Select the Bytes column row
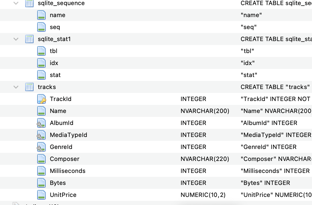Image resolution: width=312 pixels, height=205 pixels. click(x=57, y=183)
